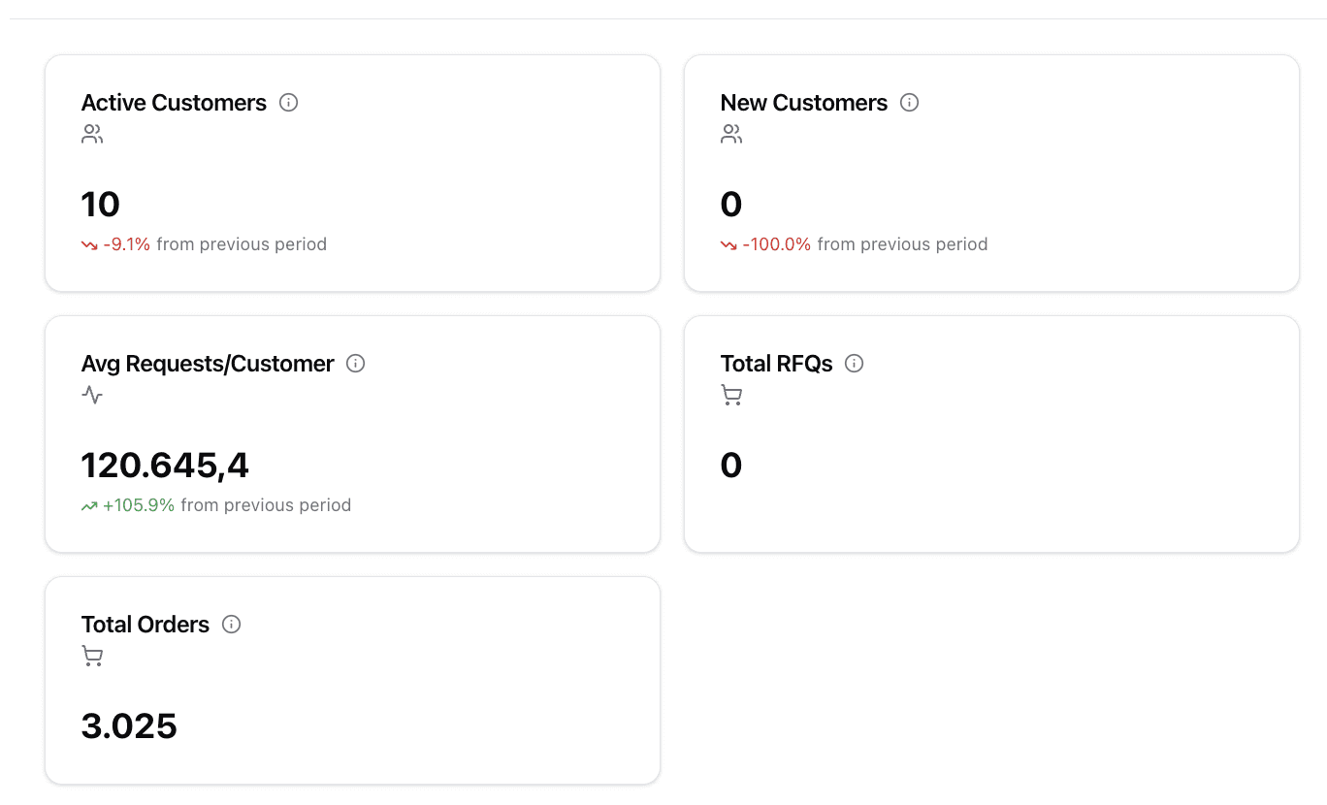The width and height of the screenshot is (1327, 805).
Task: Click the Avg Requests/Customer card heading
Action: point(208,364)
